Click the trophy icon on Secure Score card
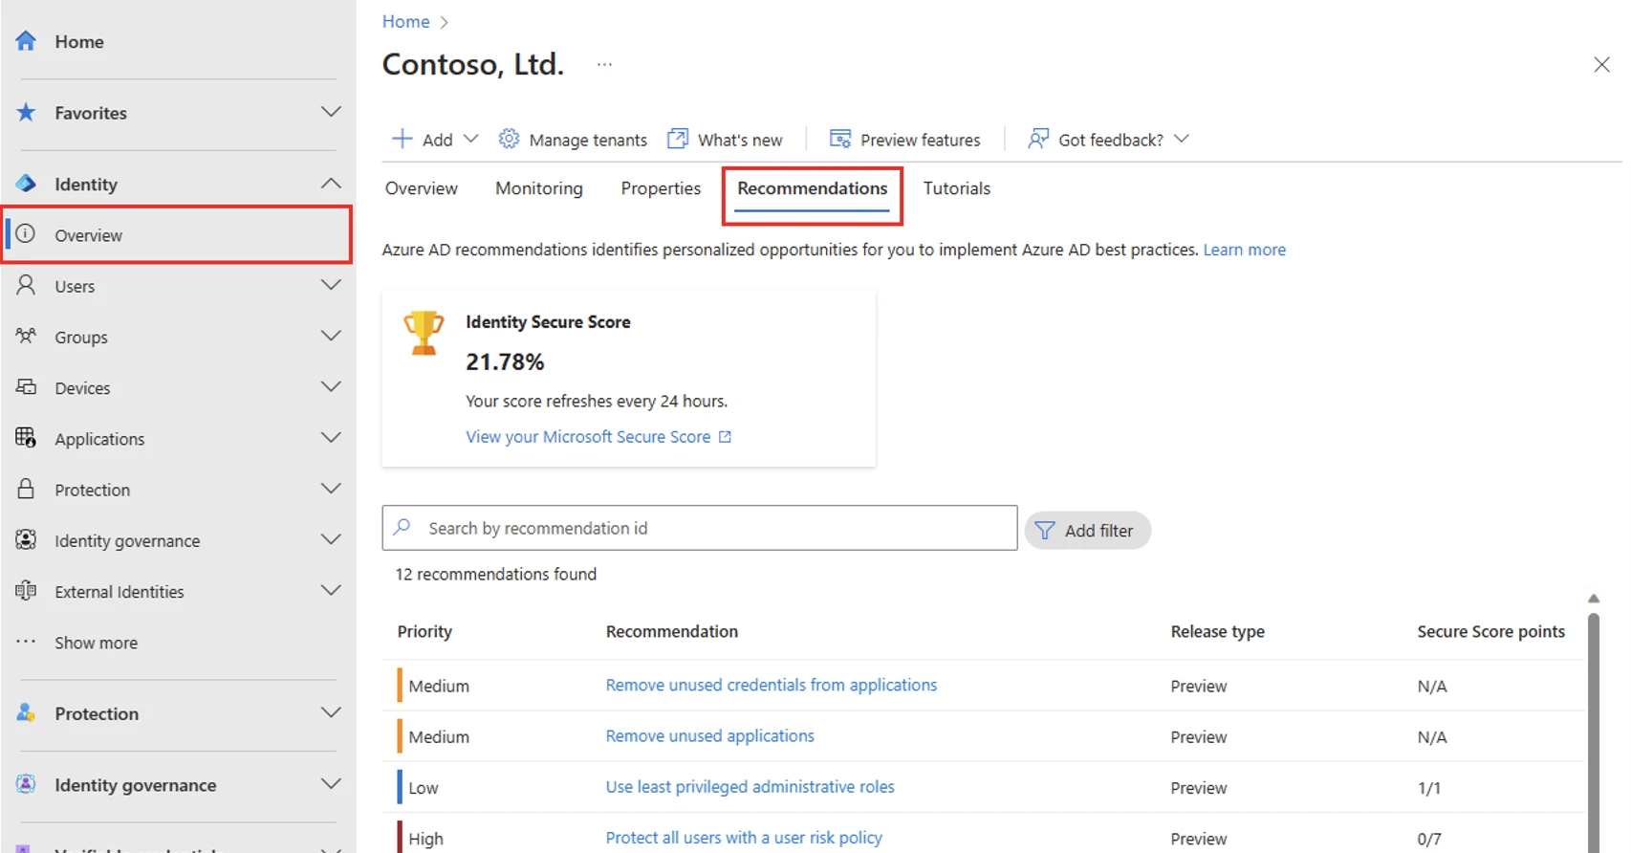 (x=424, y=333)
